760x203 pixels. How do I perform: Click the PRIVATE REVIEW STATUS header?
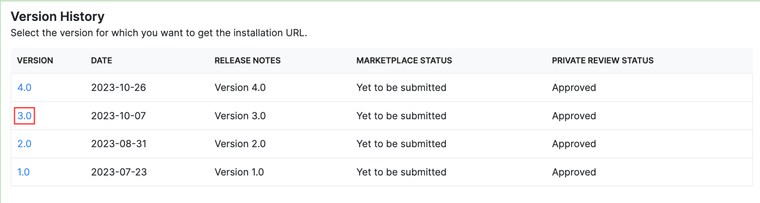pyautogui.click(x=602, y=60)
